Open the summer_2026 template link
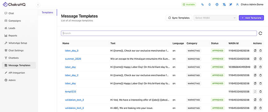 pyautogui.click(x=73, y=59)
